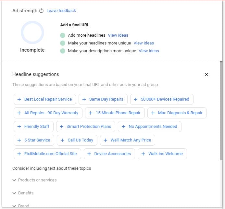Add 'FixItMobile.com Official Site' headline
The height and width of the screenshot is (209, 225).
pos(47,154)
